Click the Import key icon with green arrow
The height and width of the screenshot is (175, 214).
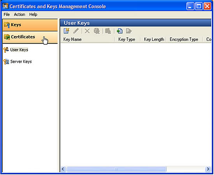pos(120,31)
